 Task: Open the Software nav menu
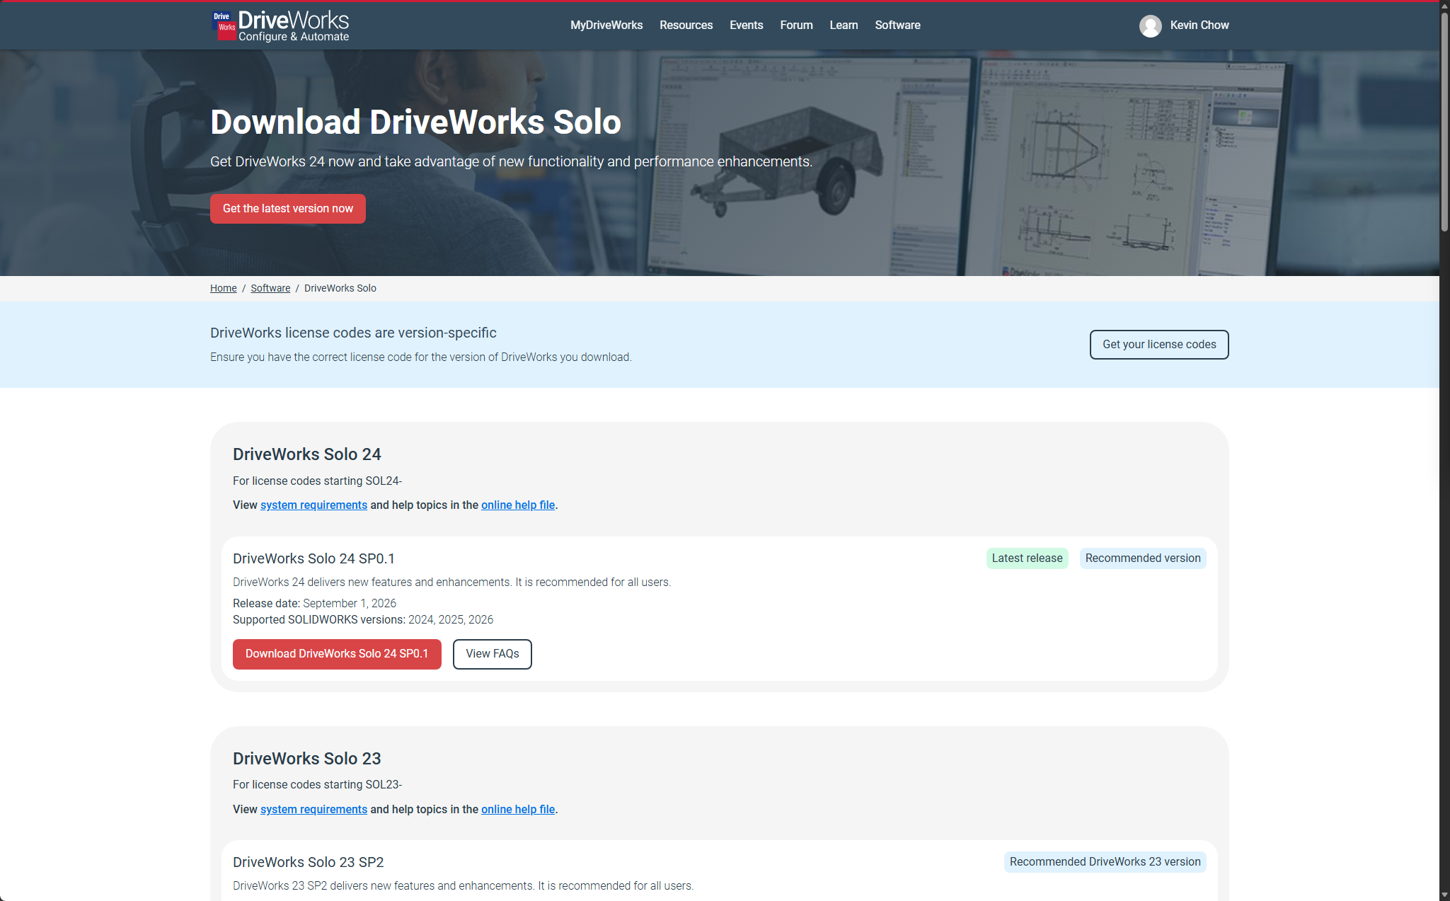coord(897,25)
